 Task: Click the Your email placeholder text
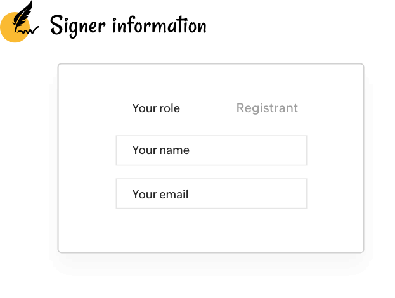pyautogui.click(x=160, y=195)
